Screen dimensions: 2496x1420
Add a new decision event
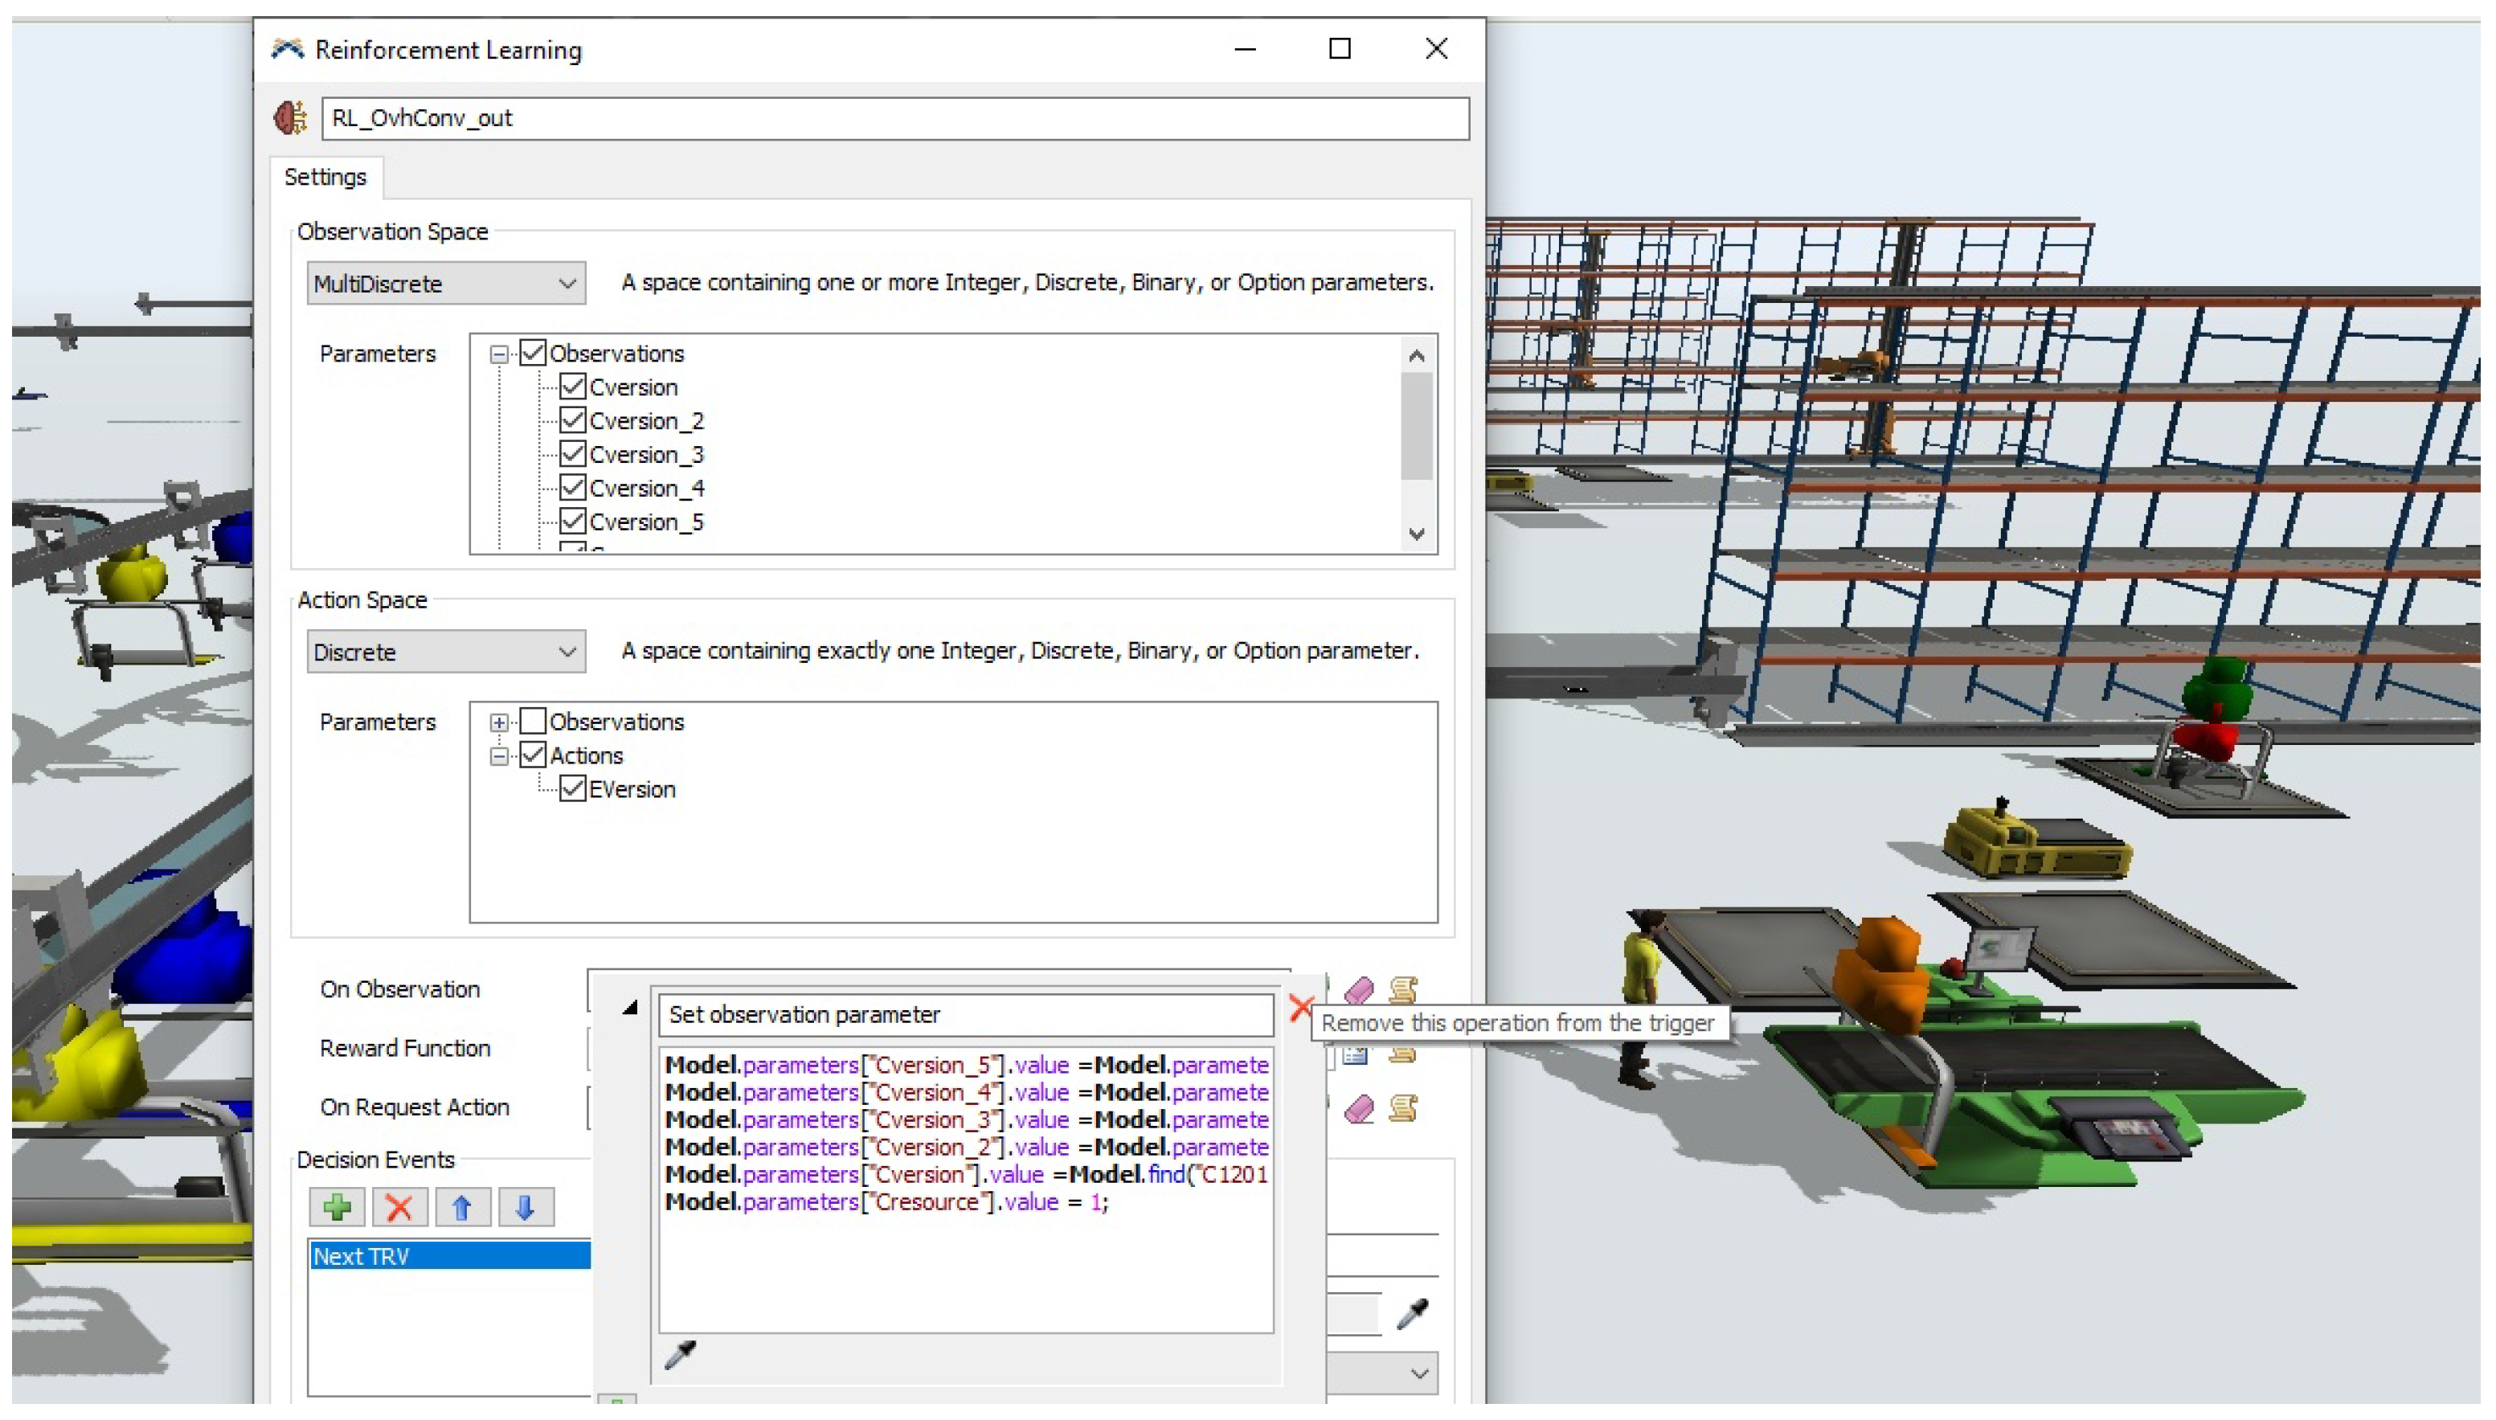pyautogui.click(x=338, y=1207)
